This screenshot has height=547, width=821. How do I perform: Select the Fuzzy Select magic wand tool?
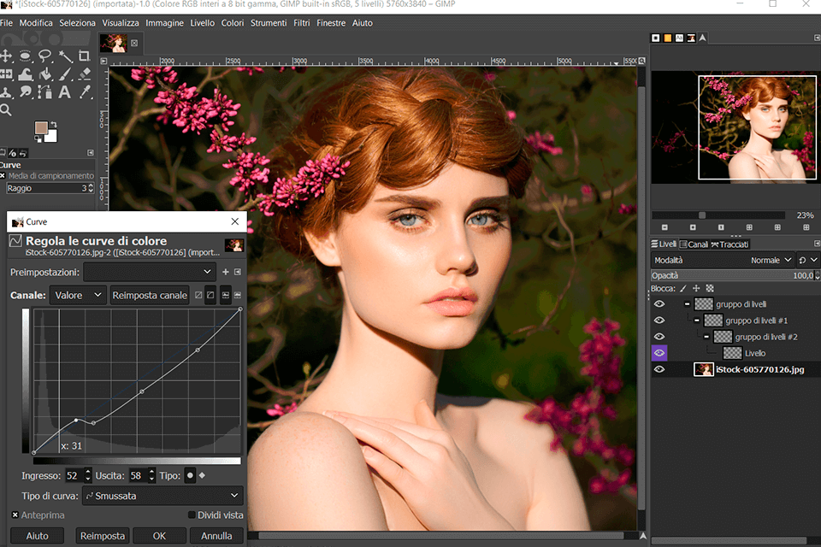pos(65,56)
